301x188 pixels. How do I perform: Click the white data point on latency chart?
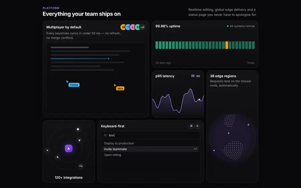point(199,99)
